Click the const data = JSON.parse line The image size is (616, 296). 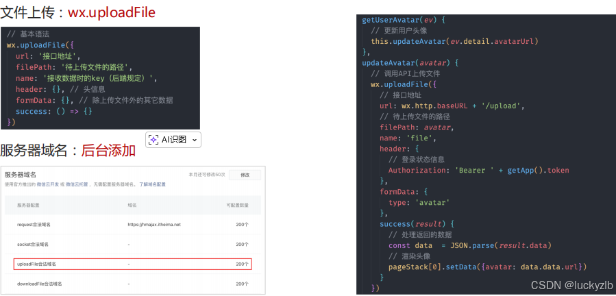[x=470, y=245]
